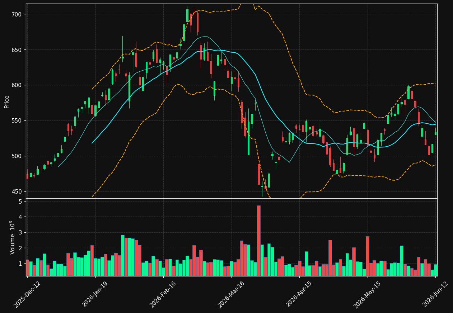Click the 600 price axis tick label

[17, 85]
